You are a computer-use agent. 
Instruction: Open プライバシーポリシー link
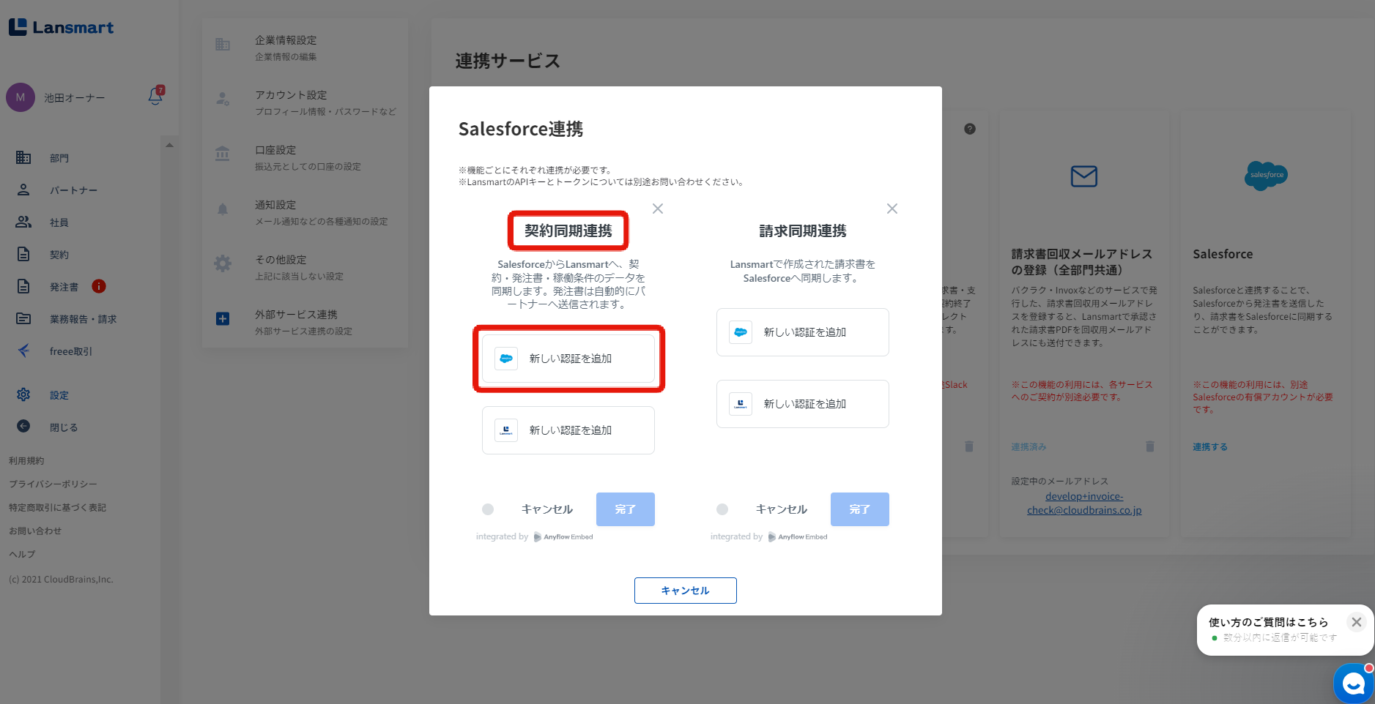click(53, 484)
